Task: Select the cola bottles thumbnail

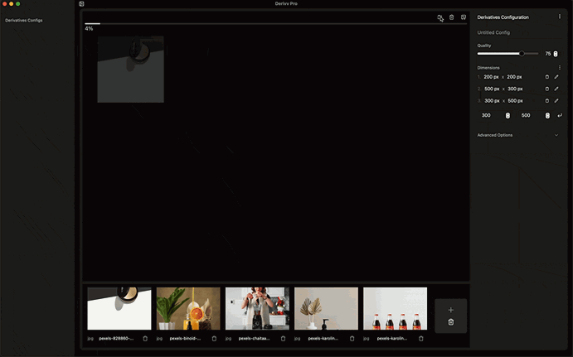Action: point(395,308)
